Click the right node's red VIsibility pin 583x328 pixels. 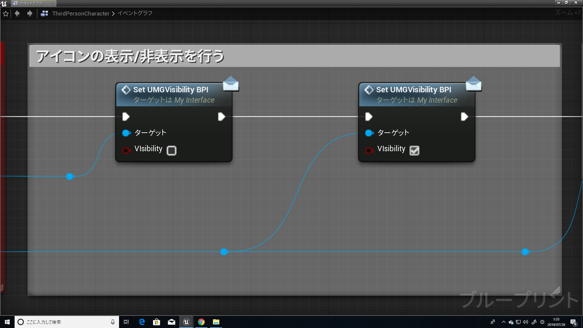(369, 150)
